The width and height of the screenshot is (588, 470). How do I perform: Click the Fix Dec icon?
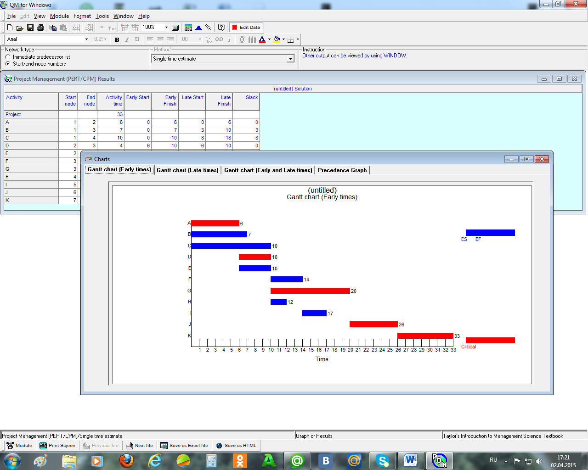pos(209,39)
